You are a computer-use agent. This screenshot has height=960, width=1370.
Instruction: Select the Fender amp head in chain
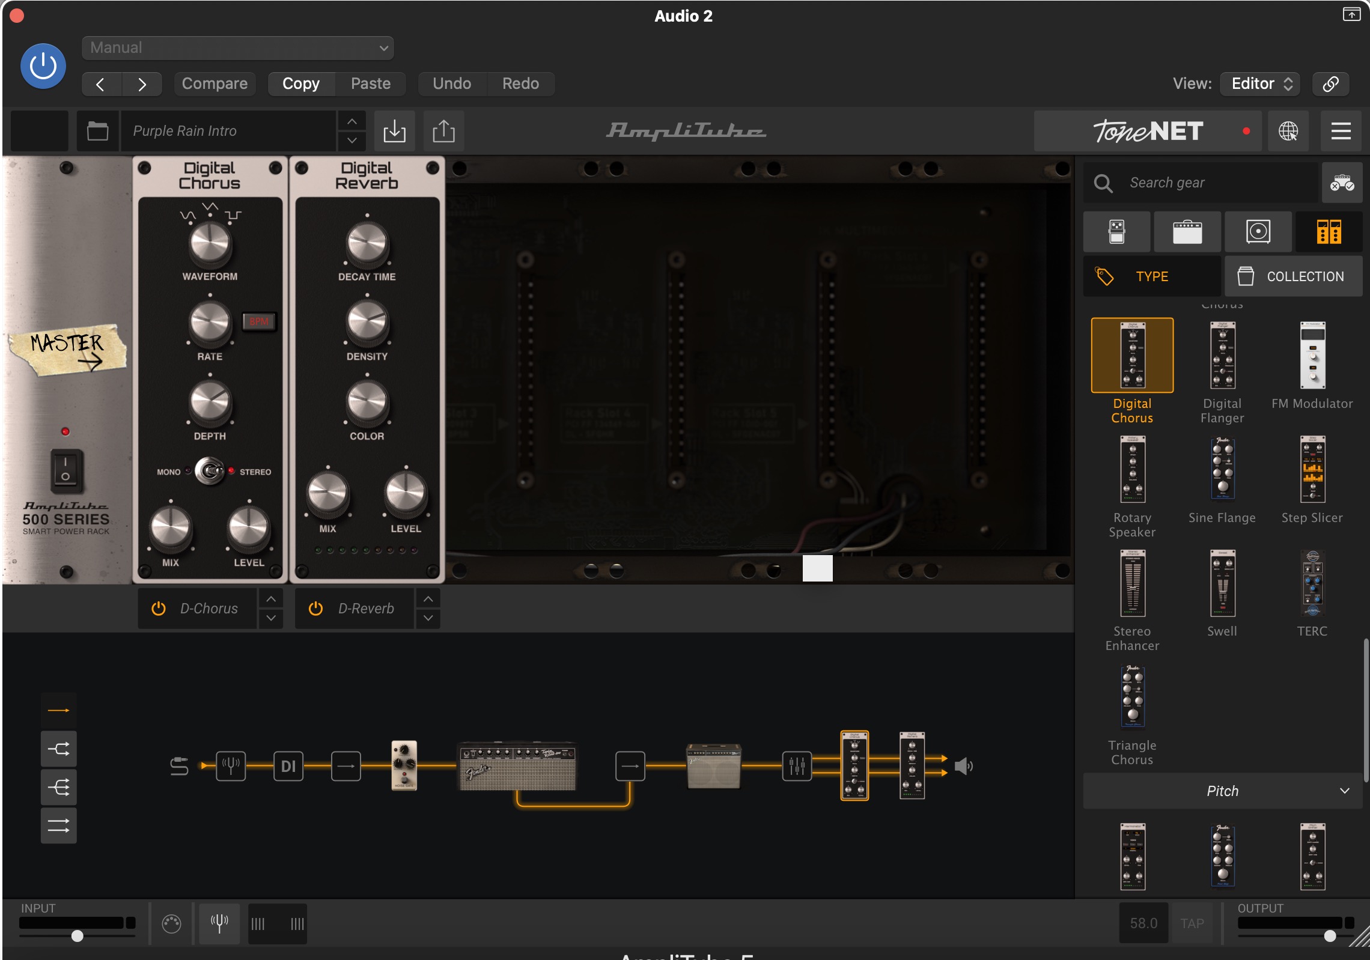pyautogui.click(x=518, y=766)
